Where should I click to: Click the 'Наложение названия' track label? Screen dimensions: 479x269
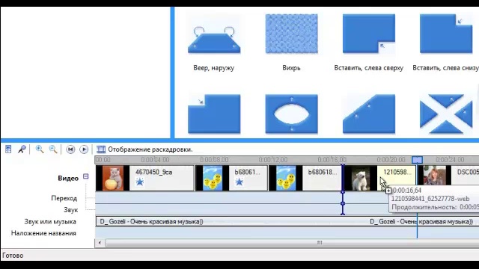click(x=43, y=233)
